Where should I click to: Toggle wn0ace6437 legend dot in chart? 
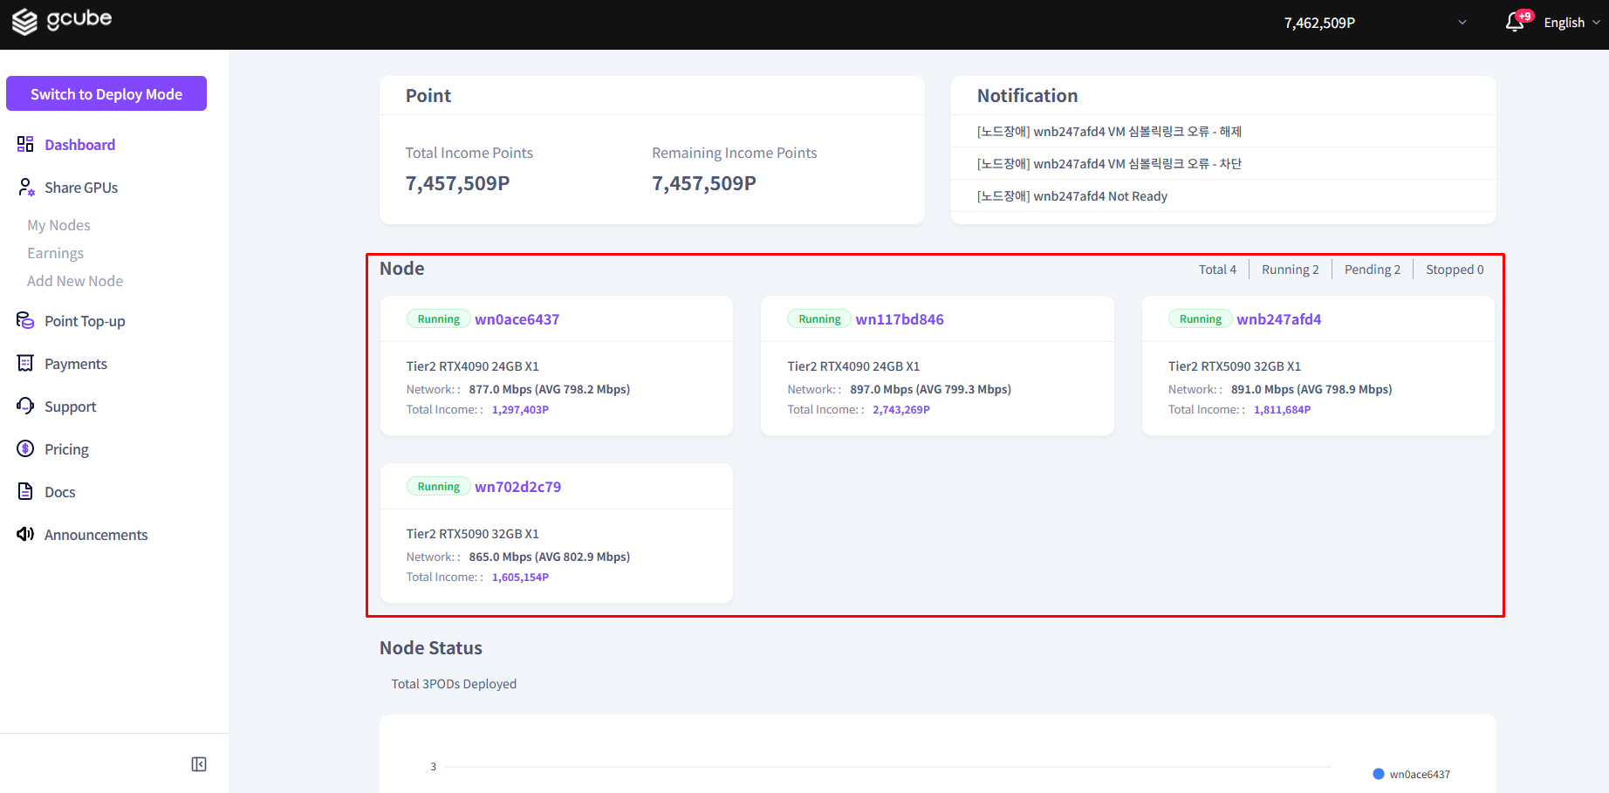[x=1379, y=774]
